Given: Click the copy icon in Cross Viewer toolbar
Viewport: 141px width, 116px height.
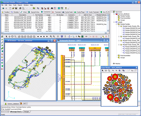Looking at the screenshot, I should pyautogui.click(x=124, y=71).
